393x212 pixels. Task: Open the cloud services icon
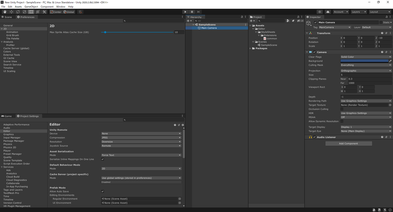(x=328, y=12)
